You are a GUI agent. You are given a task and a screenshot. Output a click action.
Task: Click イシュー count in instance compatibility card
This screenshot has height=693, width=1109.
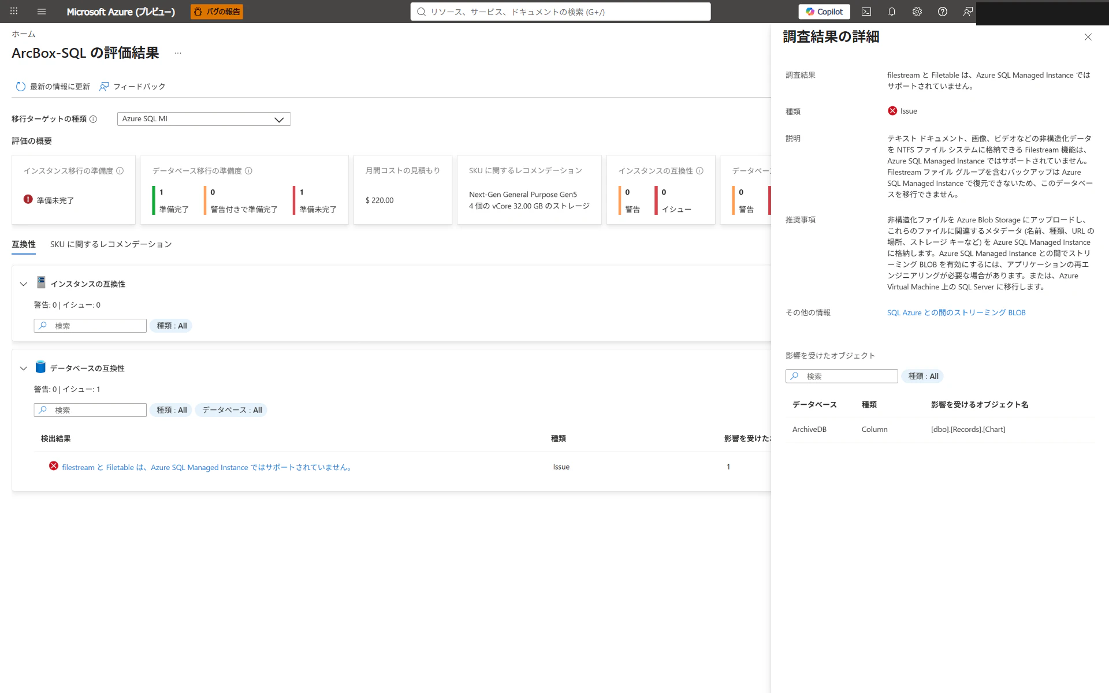[x=664, y=192]
